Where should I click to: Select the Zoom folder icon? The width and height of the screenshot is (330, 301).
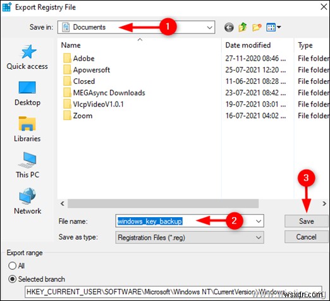pyautogui.click(x=67, y=115)
